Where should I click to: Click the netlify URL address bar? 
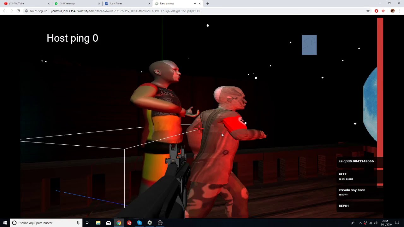[x=126, y=11]
